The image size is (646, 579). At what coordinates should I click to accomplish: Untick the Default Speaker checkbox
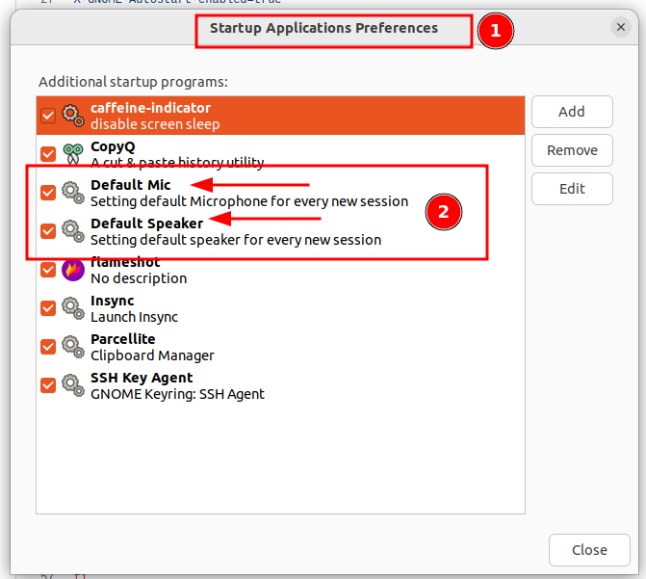coord(48,231)
